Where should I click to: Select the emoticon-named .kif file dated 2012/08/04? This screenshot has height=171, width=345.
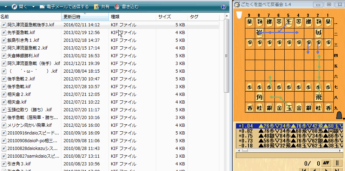tap(32, 71)
